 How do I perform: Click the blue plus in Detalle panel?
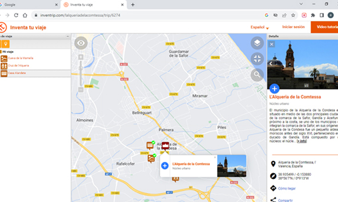tap(274, 88)
